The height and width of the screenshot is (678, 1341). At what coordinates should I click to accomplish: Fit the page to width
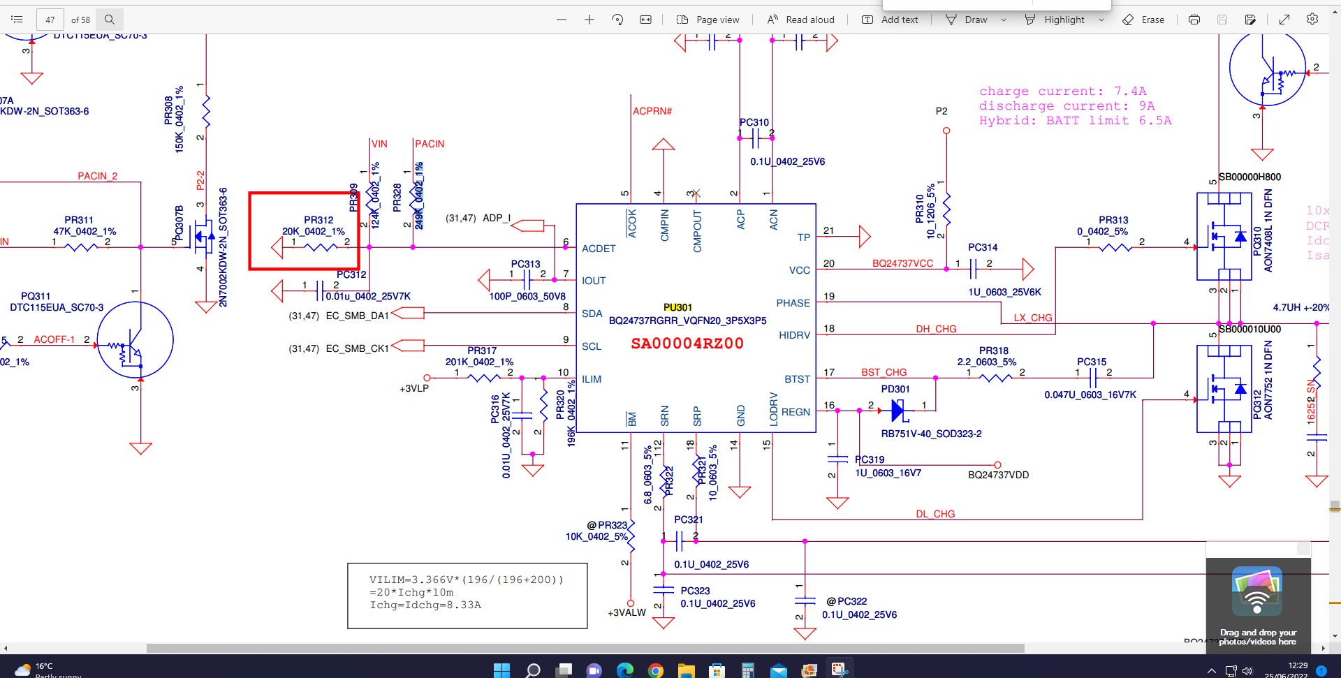coord(646,20)
